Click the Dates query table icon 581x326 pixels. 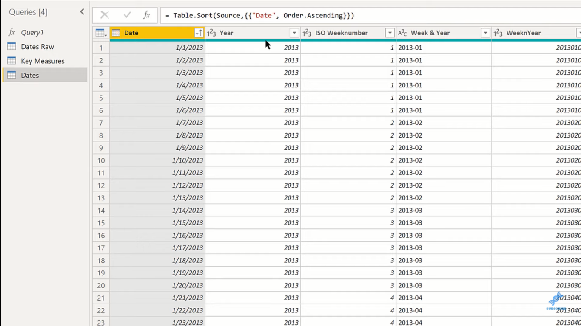point(11,75)
